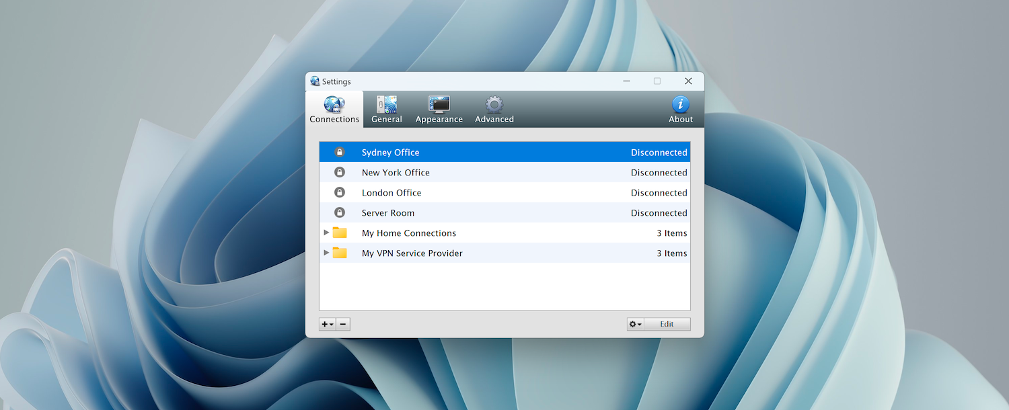
Task: Expand the My Home Connections folder
Action: pos(326,233)
